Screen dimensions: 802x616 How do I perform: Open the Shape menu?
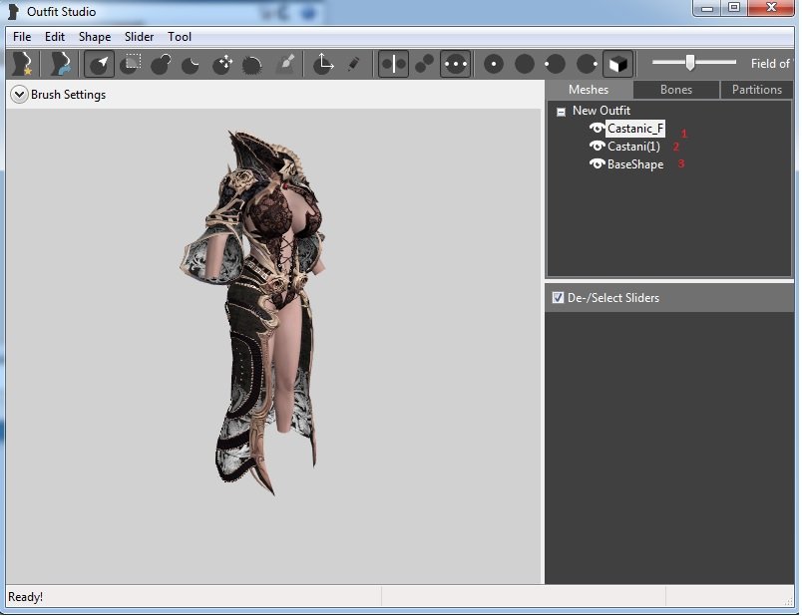[95, 37]
